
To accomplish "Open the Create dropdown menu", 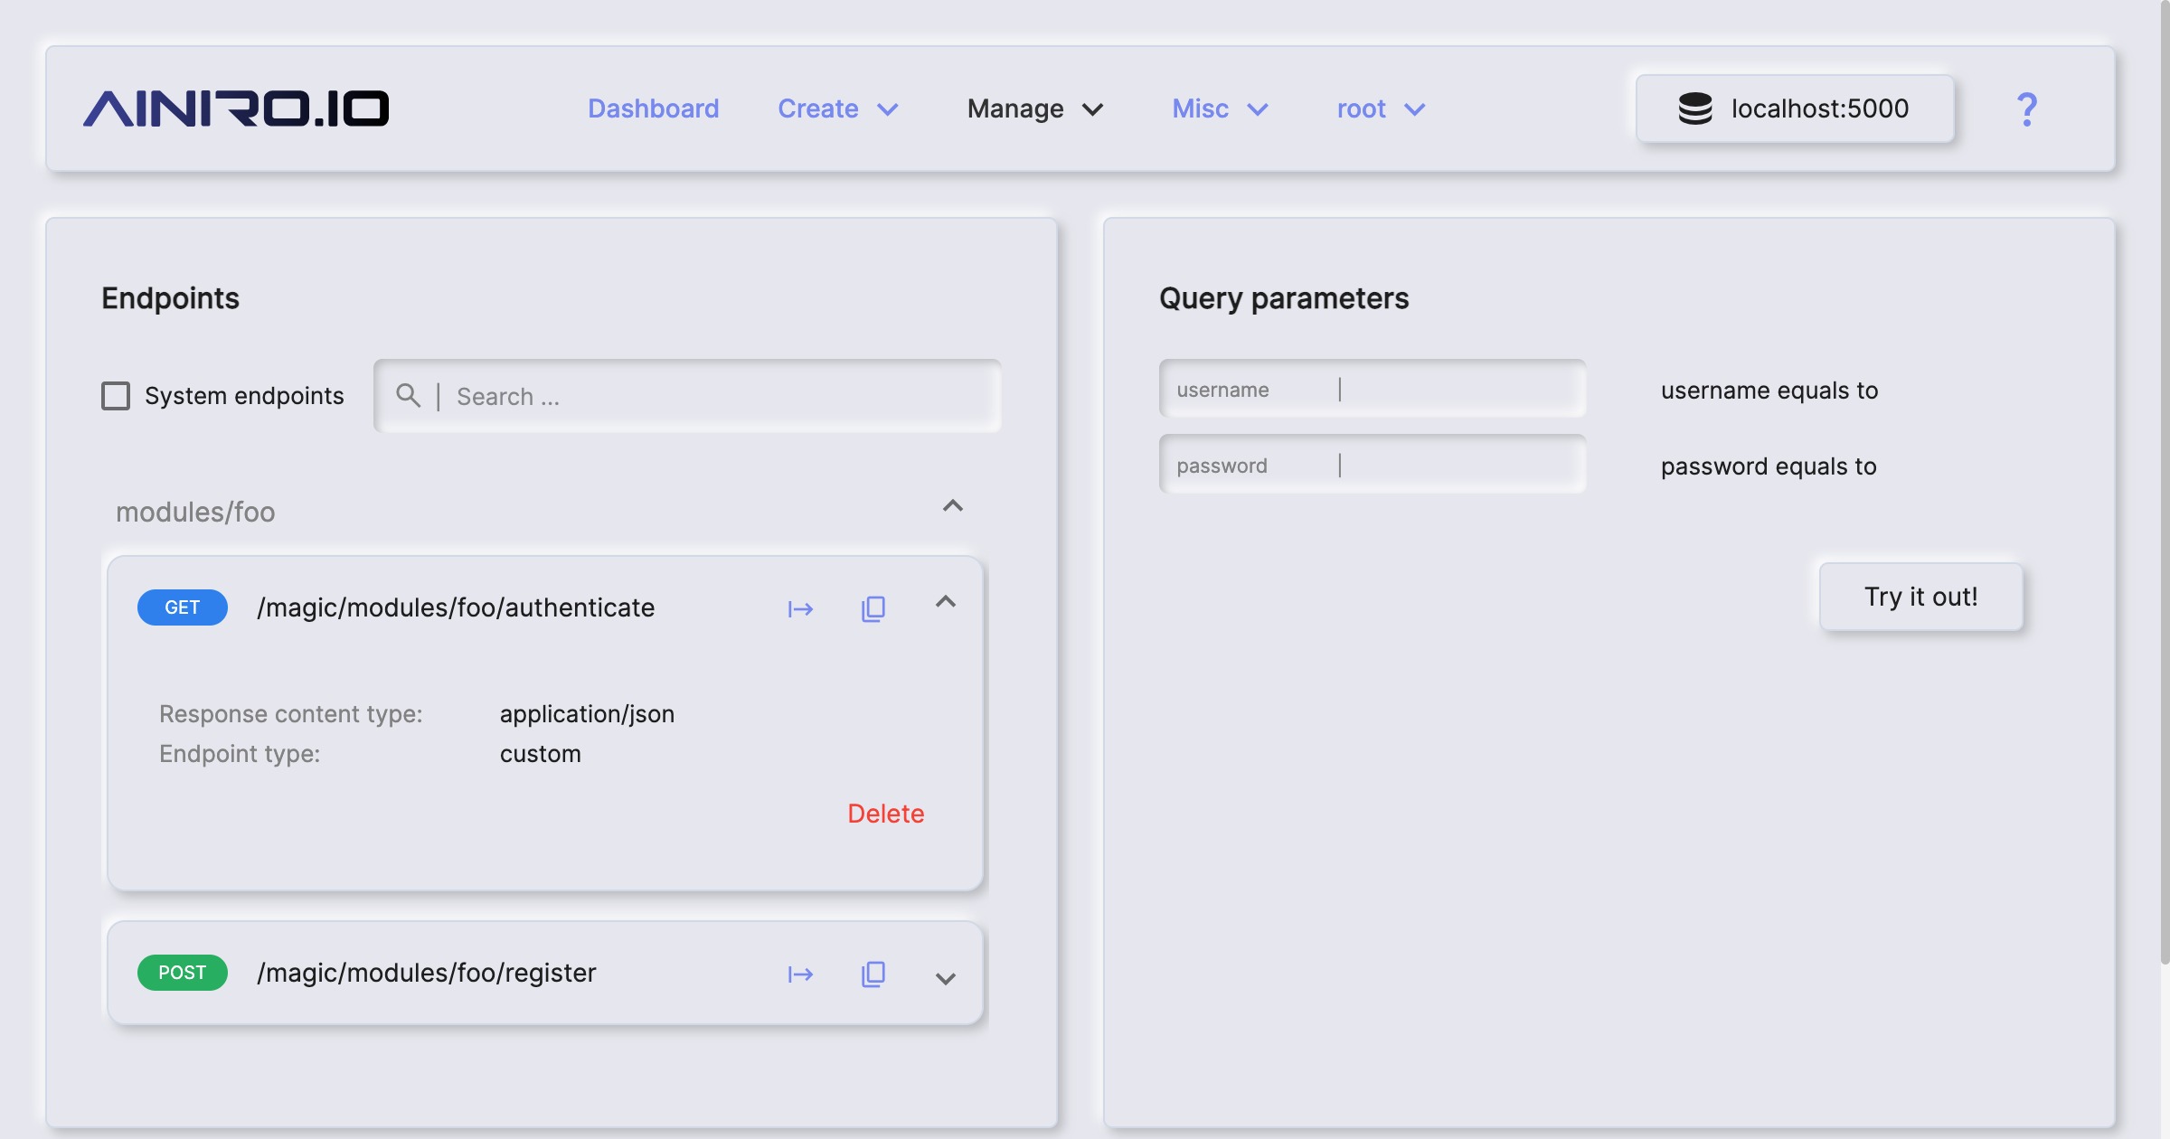I will (836, 108).
